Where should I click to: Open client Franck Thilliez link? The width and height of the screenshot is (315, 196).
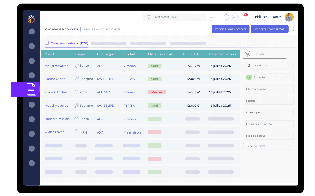click(x=56, y=92)
